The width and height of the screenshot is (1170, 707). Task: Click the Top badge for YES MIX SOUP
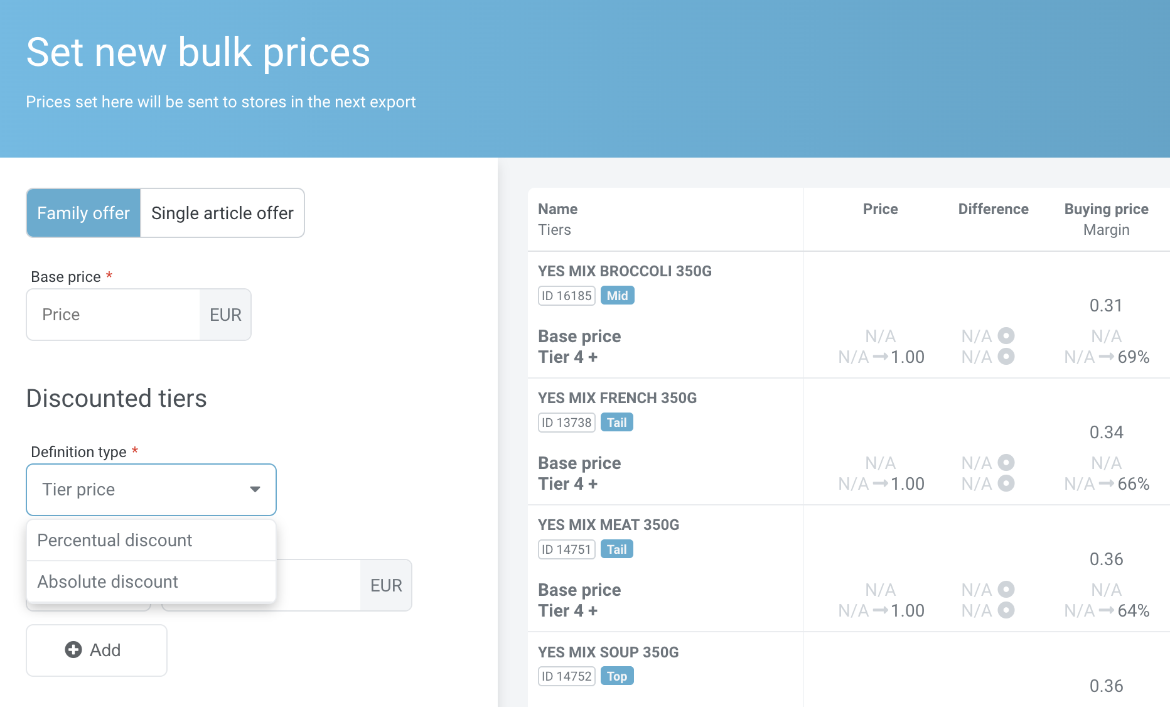coord(617,676)
